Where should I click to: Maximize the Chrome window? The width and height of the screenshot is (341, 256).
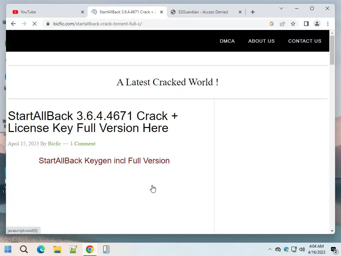pyautogui.click(x=312, y=8)
